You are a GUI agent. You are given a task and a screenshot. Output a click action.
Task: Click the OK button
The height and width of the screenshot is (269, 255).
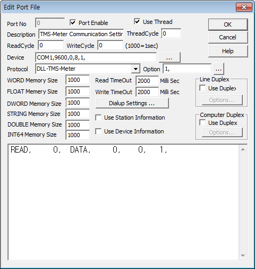pyautogui.click(x=228, y=24)
